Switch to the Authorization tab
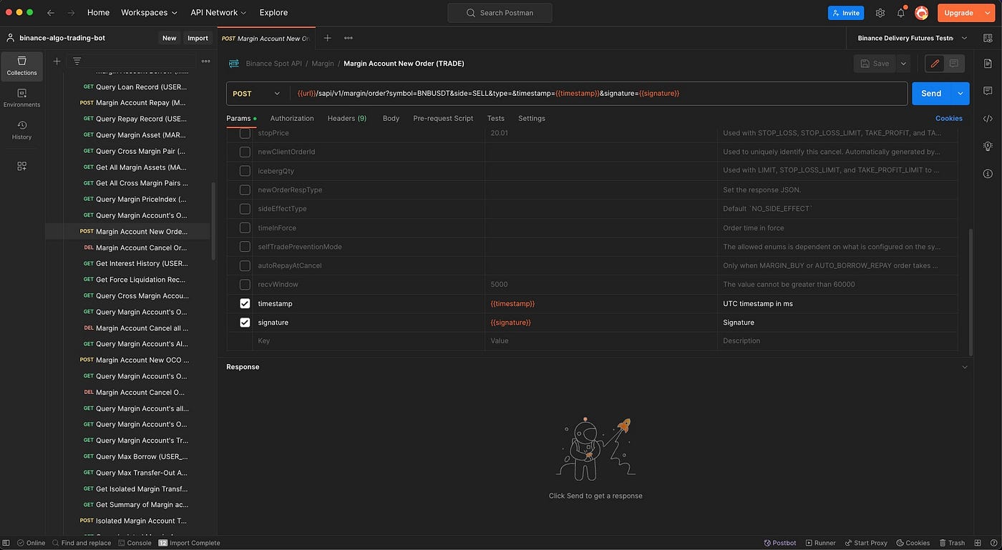1002x550 pixels. coord(292,118)
